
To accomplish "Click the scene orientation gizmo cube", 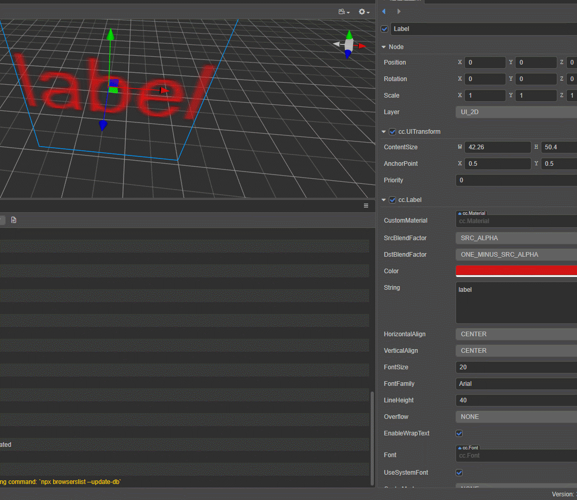I will (349, 45).
